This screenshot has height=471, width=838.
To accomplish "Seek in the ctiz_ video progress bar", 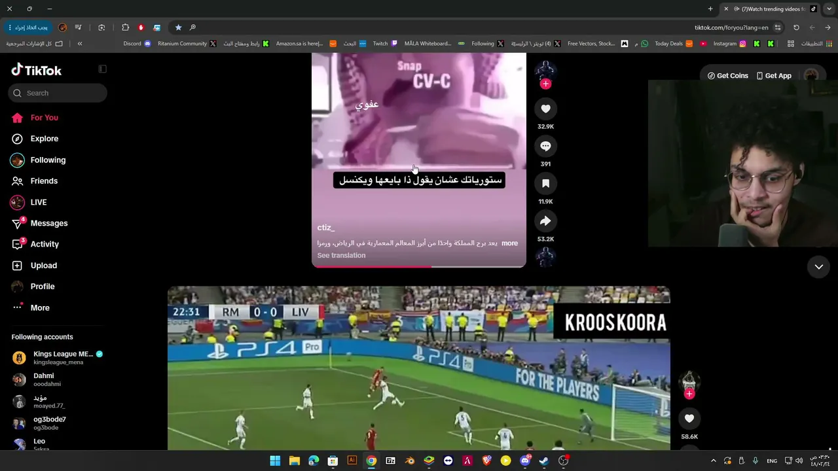I will pyautogui.click(x=419, y=266).
